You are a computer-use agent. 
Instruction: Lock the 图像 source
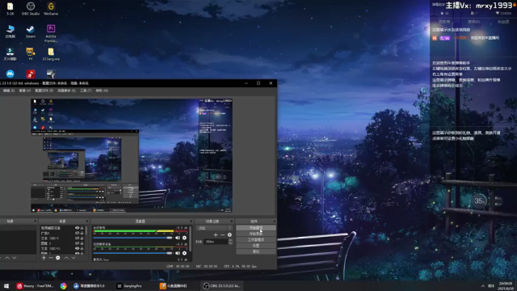click(82, 243)
